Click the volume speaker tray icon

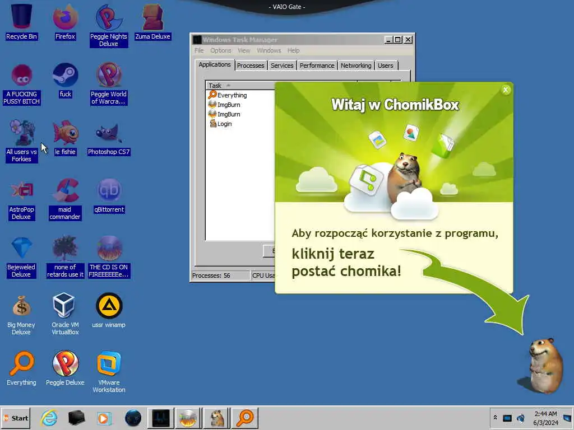[x=520, y=418]
